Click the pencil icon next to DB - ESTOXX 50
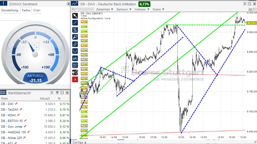257x144 pixels. point(26,121)
